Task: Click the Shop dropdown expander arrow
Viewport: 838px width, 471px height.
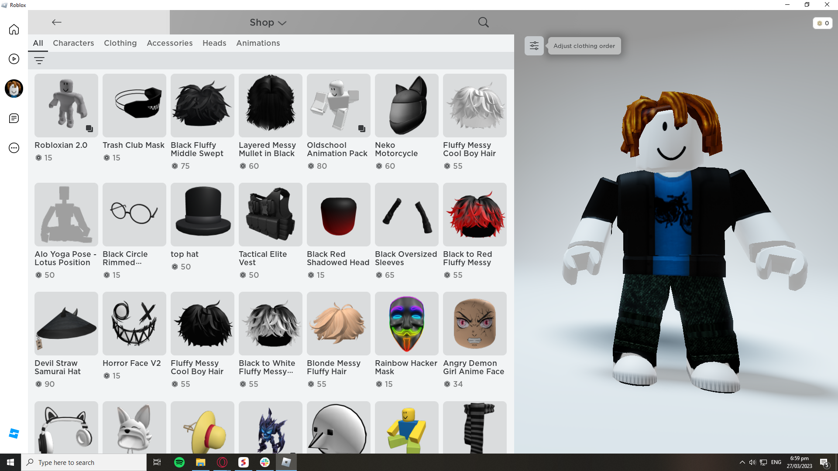Action: 282,23
